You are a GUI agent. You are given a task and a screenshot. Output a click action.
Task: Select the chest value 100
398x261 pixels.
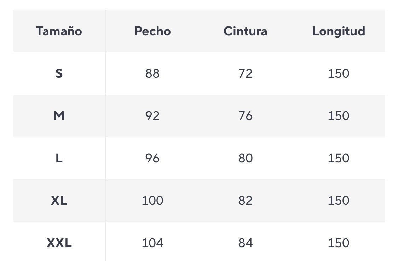[x=152, y=201]
